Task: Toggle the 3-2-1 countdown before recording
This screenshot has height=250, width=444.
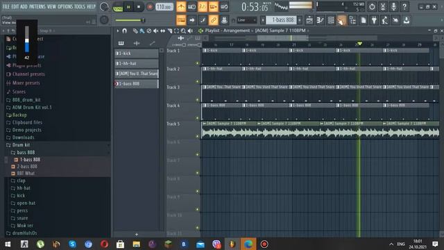Action: tap(203, 6)
